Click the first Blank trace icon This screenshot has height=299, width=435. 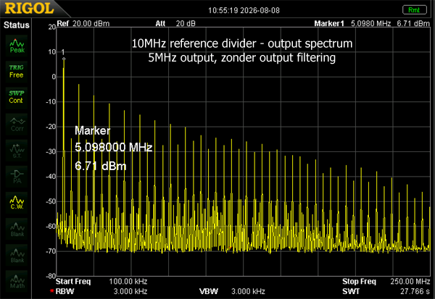(17, 229)
